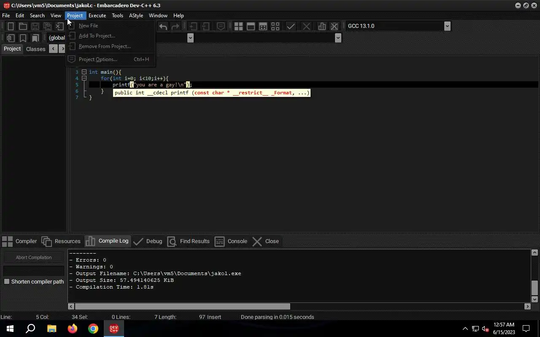The height and width of the screenshot is (337, 540).
Task: Open the View menu
Action: tap(56, 16)
